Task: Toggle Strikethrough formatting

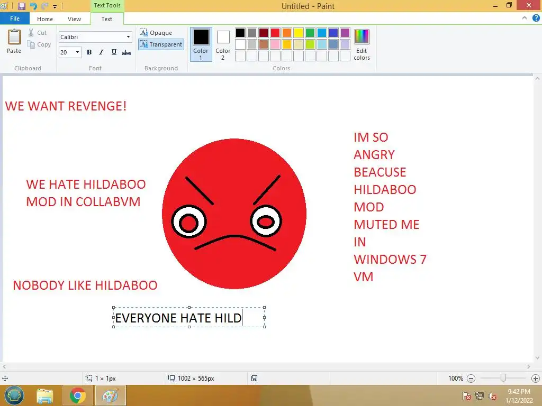Action: [x=126, y=52]
